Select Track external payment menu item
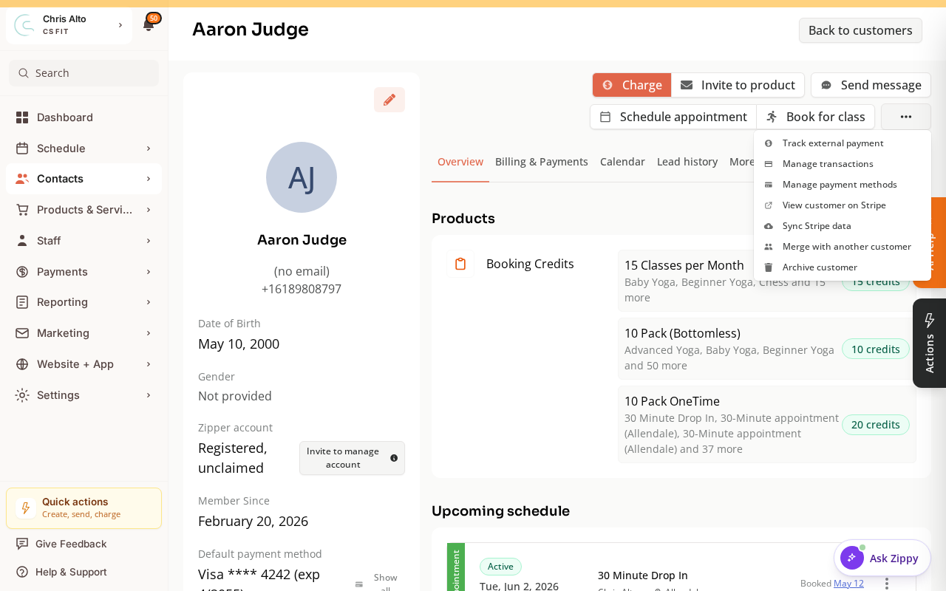This screenshot has width=946, height=591. 843,143
